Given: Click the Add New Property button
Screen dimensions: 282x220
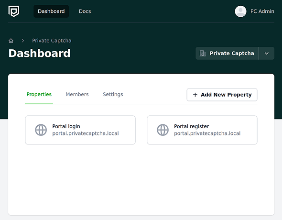Looking at the screenshot, I should (x=222, y=95).
